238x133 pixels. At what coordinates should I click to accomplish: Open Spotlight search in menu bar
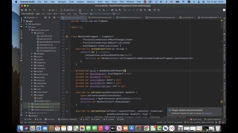click(194, 2)
